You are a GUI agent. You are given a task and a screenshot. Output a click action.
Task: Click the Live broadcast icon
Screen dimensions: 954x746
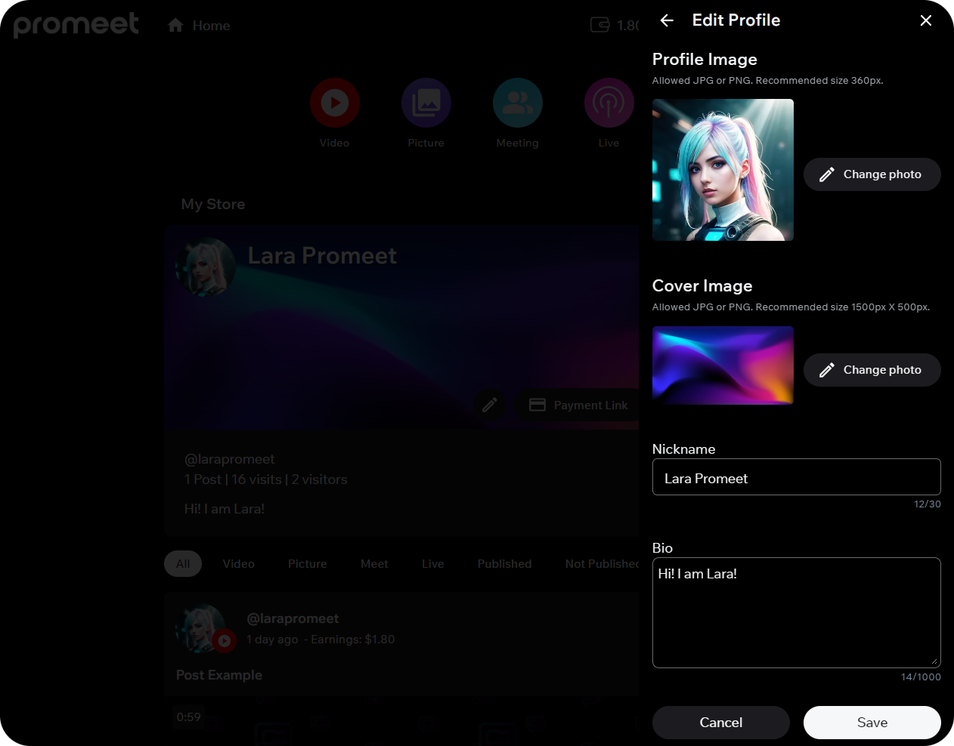[609, 103]
